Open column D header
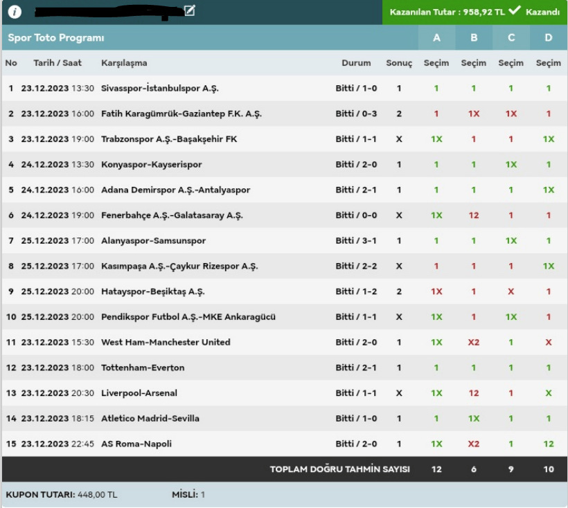Image resolution: width=568 pixels, height=508 pixels. click(549, 37)
